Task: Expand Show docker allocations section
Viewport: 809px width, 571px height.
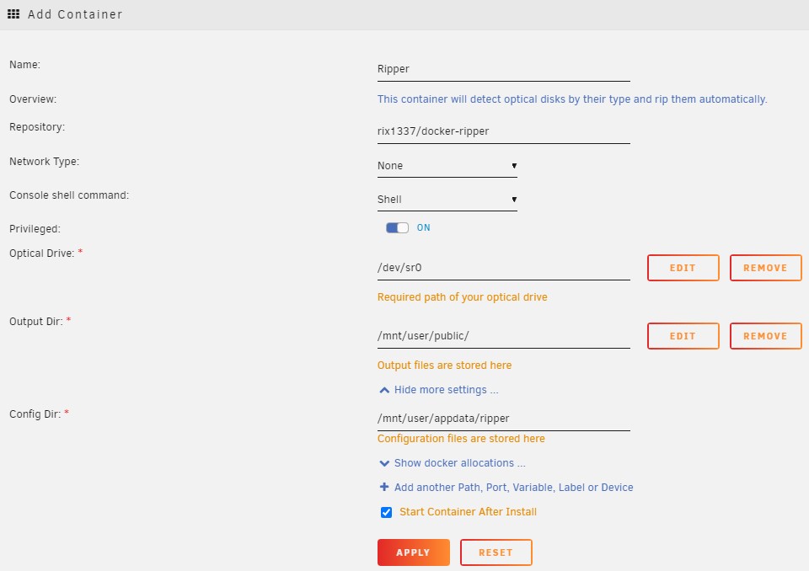Action: click(460, 463)
